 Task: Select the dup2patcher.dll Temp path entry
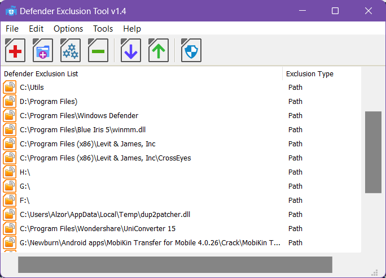[181, 214]
